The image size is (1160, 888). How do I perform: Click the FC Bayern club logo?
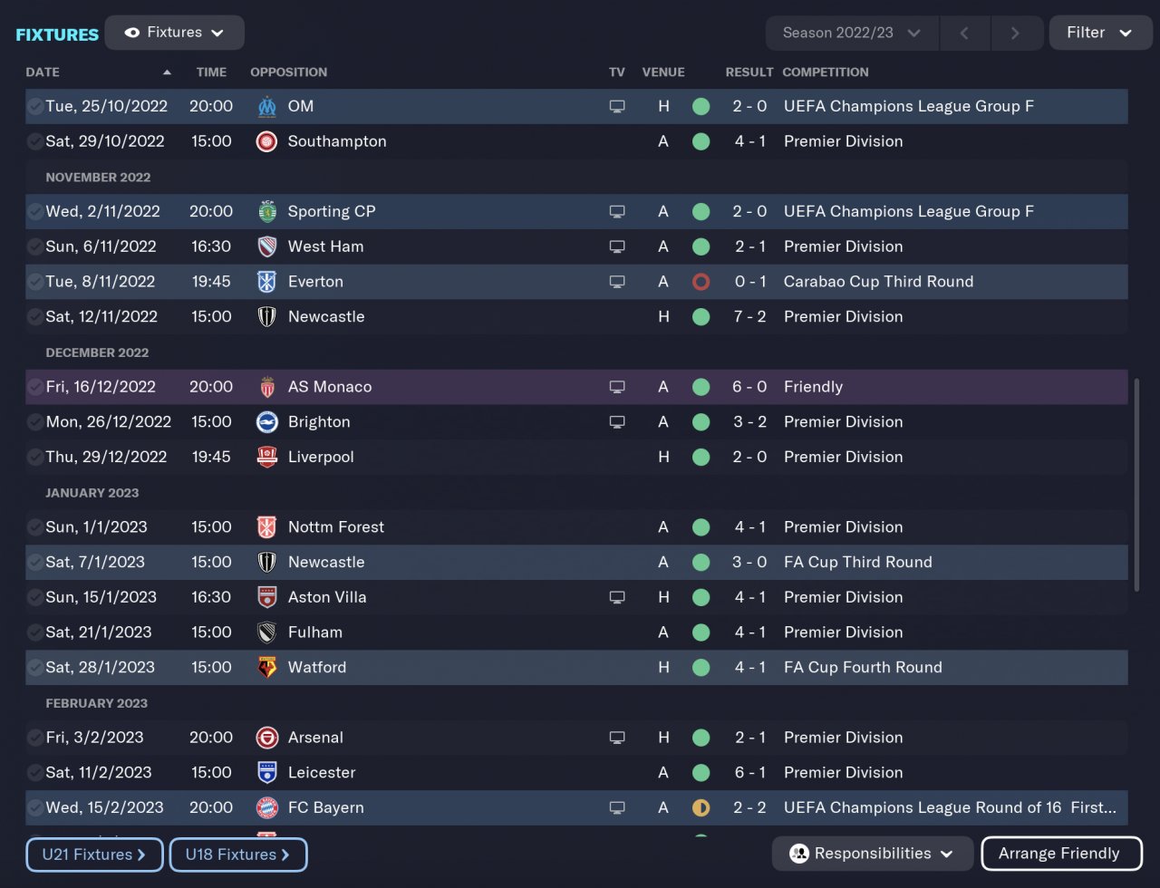(x=266, y=808)
